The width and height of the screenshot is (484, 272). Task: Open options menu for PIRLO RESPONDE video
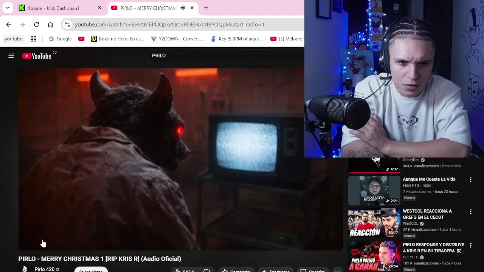(471, 246)
